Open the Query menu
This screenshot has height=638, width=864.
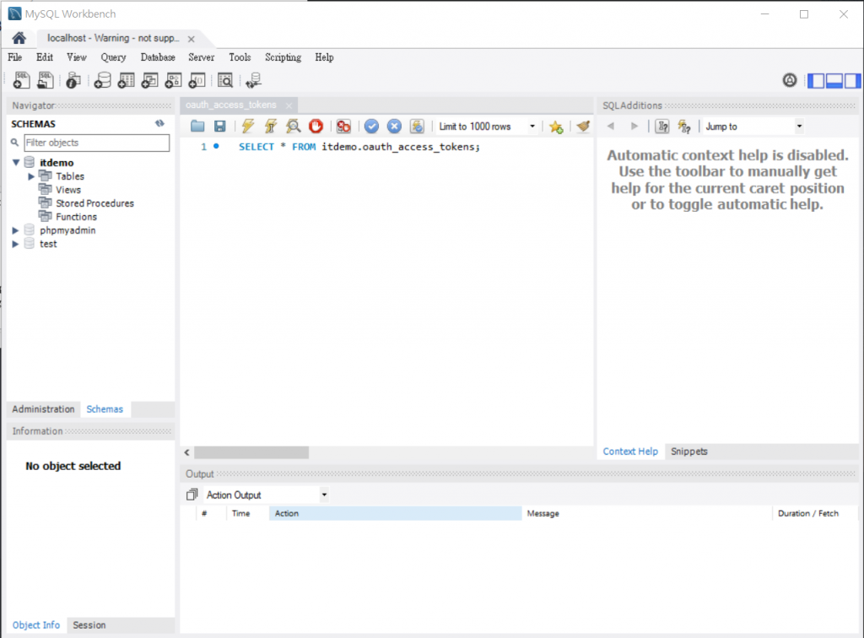(x=114, y=57)
